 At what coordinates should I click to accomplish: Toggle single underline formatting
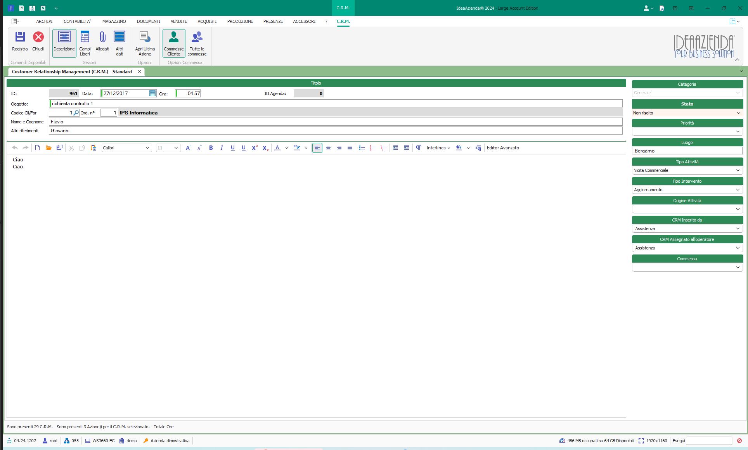click(x=233, y=148)
